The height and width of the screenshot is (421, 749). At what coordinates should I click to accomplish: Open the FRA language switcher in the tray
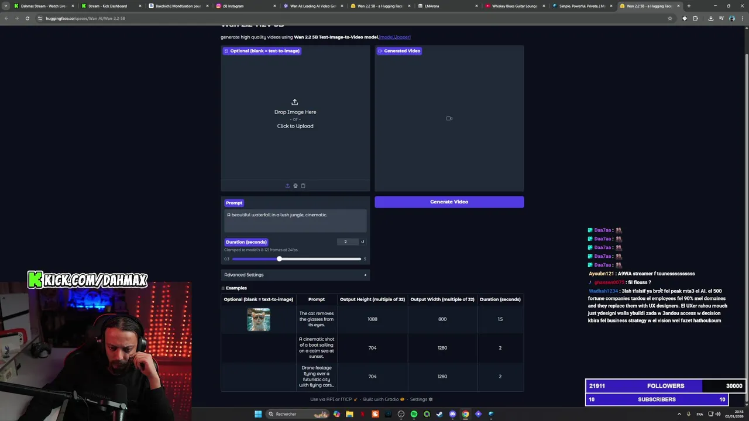pos(700,414)
